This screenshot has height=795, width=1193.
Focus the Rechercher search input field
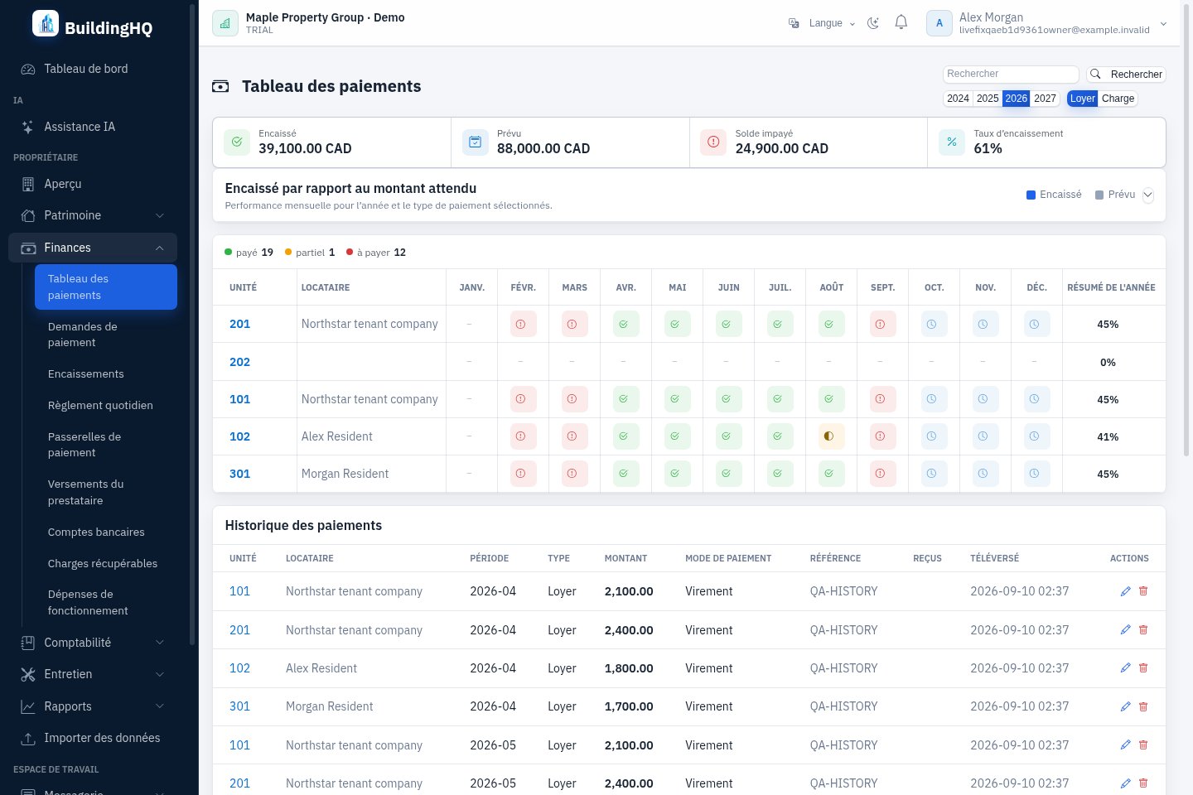coord(1011,74)
